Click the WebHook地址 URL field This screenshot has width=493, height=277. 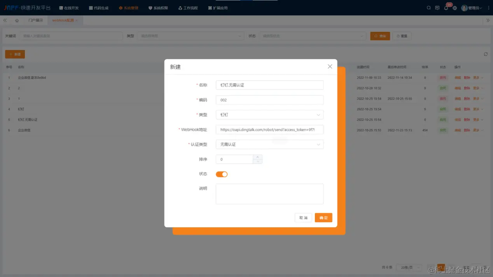[269, 129]
